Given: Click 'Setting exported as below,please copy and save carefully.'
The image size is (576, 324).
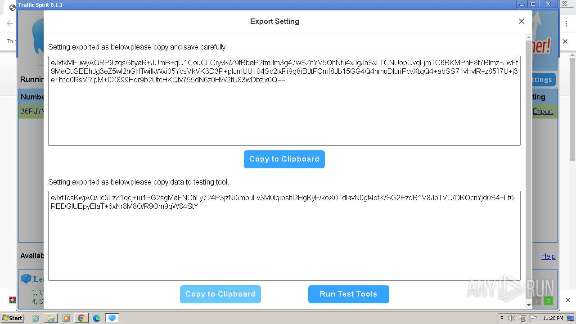Looking at the screenshot, I should pyautogui.click(x=137, y=47).
